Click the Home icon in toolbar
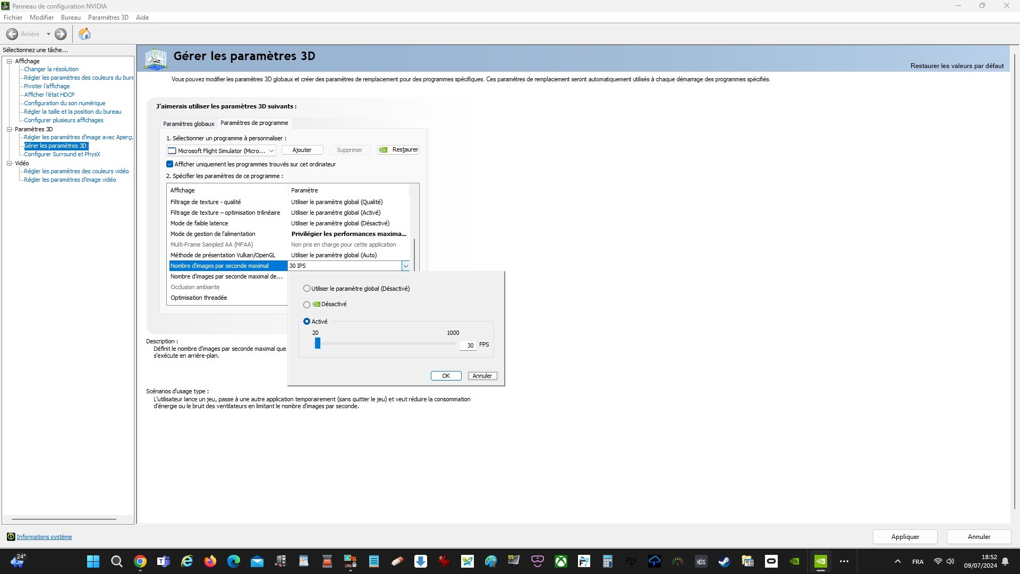The image size is (1020, 574). [x=84, y=34]
